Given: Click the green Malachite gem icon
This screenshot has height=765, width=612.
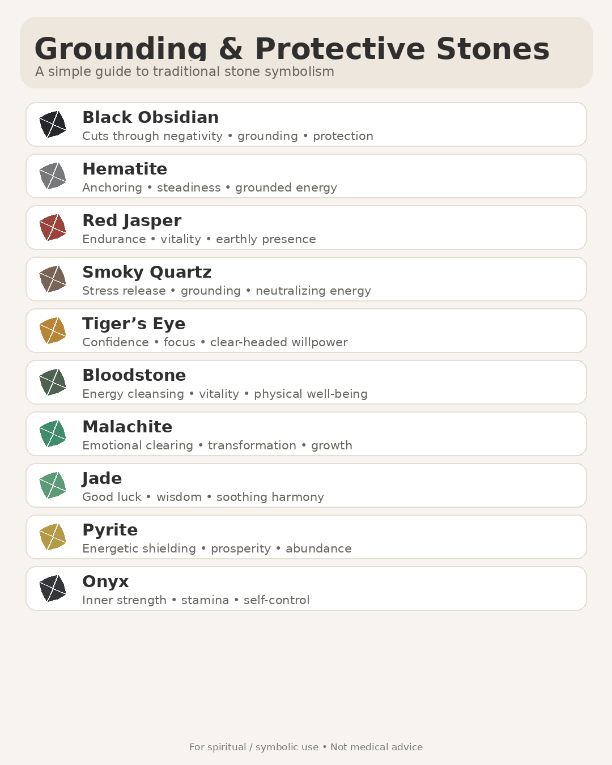Looking at the screenshot, I should 53,433.
